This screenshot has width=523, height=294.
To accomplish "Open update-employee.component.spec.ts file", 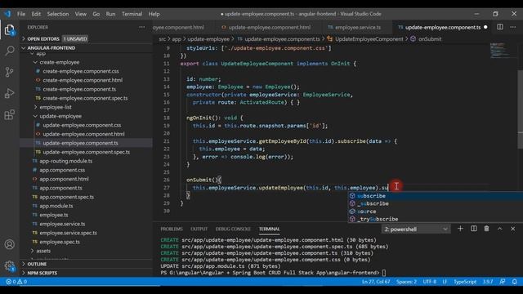I will coord(87,152).
